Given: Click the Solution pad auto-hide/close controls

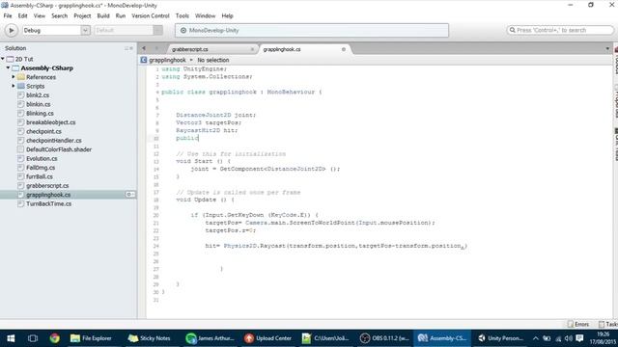Looking at the screenshot, I should [x=128, y=48].
